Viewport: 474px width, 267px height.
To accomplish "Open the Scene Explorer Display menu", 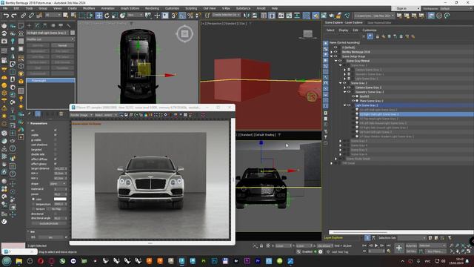I will (344, 30).
